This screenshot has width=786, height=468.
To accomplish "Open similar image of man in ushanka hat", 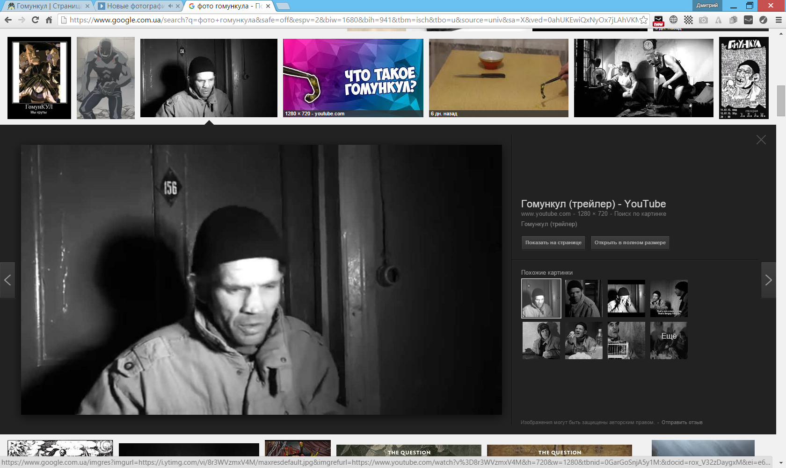I will coord(541,340).
